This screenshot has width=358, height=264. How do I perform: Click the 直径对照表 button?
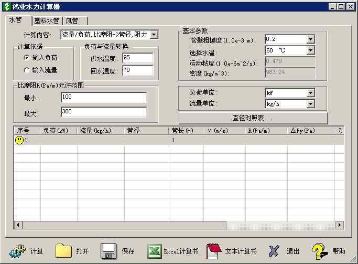[253, 118]
